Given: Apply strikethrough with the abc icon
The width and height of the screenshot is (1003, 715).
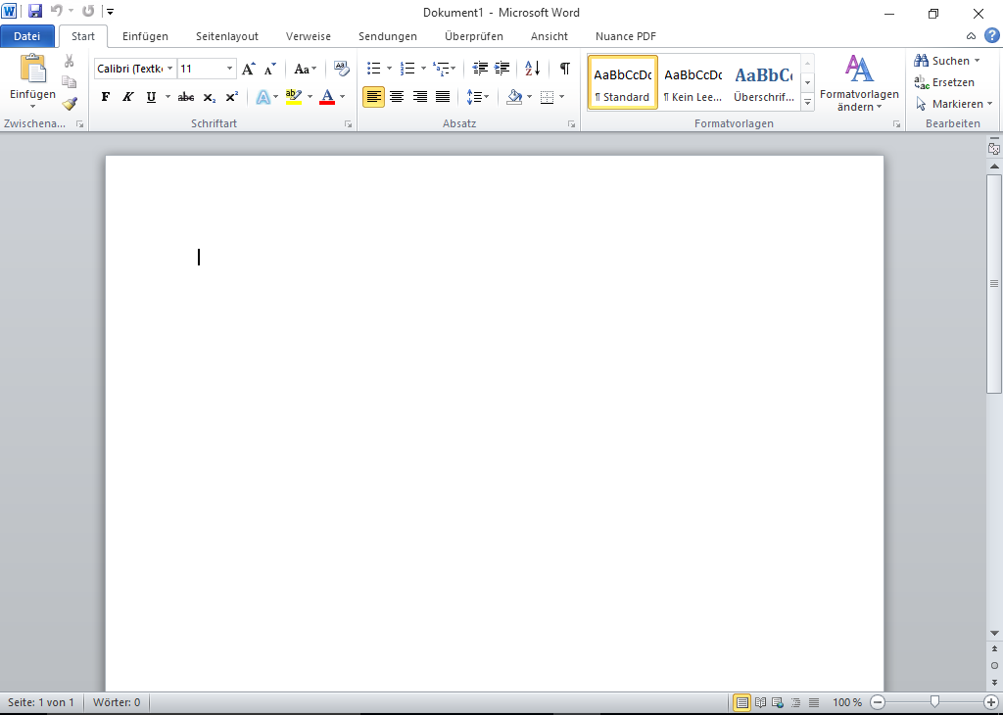Looking at the screenshot, I should 186,97.
